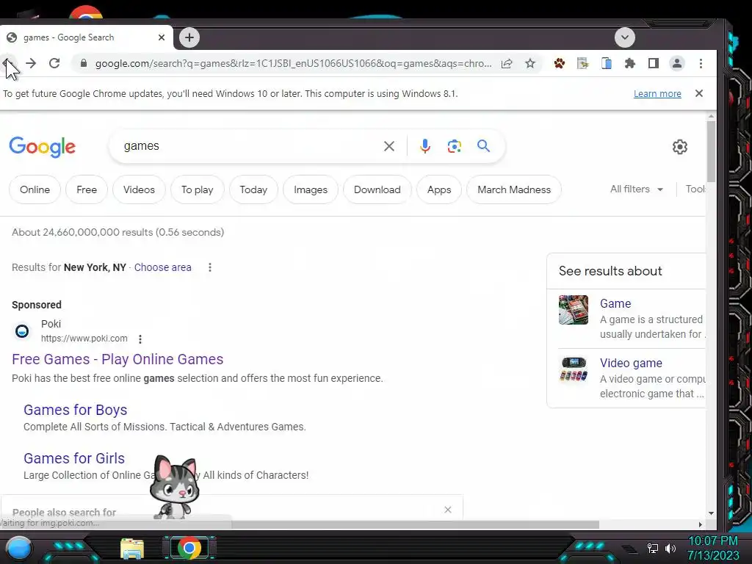Close the games - Google Search tab
The width and height of the screenshot is (752, 564).
(162, 37)
